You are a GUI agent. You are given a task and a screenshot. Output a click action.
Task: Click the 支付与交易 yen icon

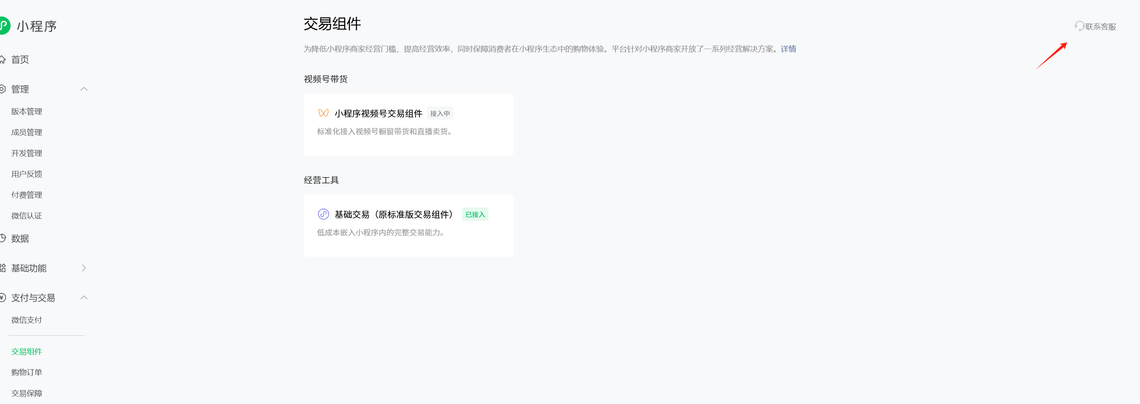click(2, 298)
